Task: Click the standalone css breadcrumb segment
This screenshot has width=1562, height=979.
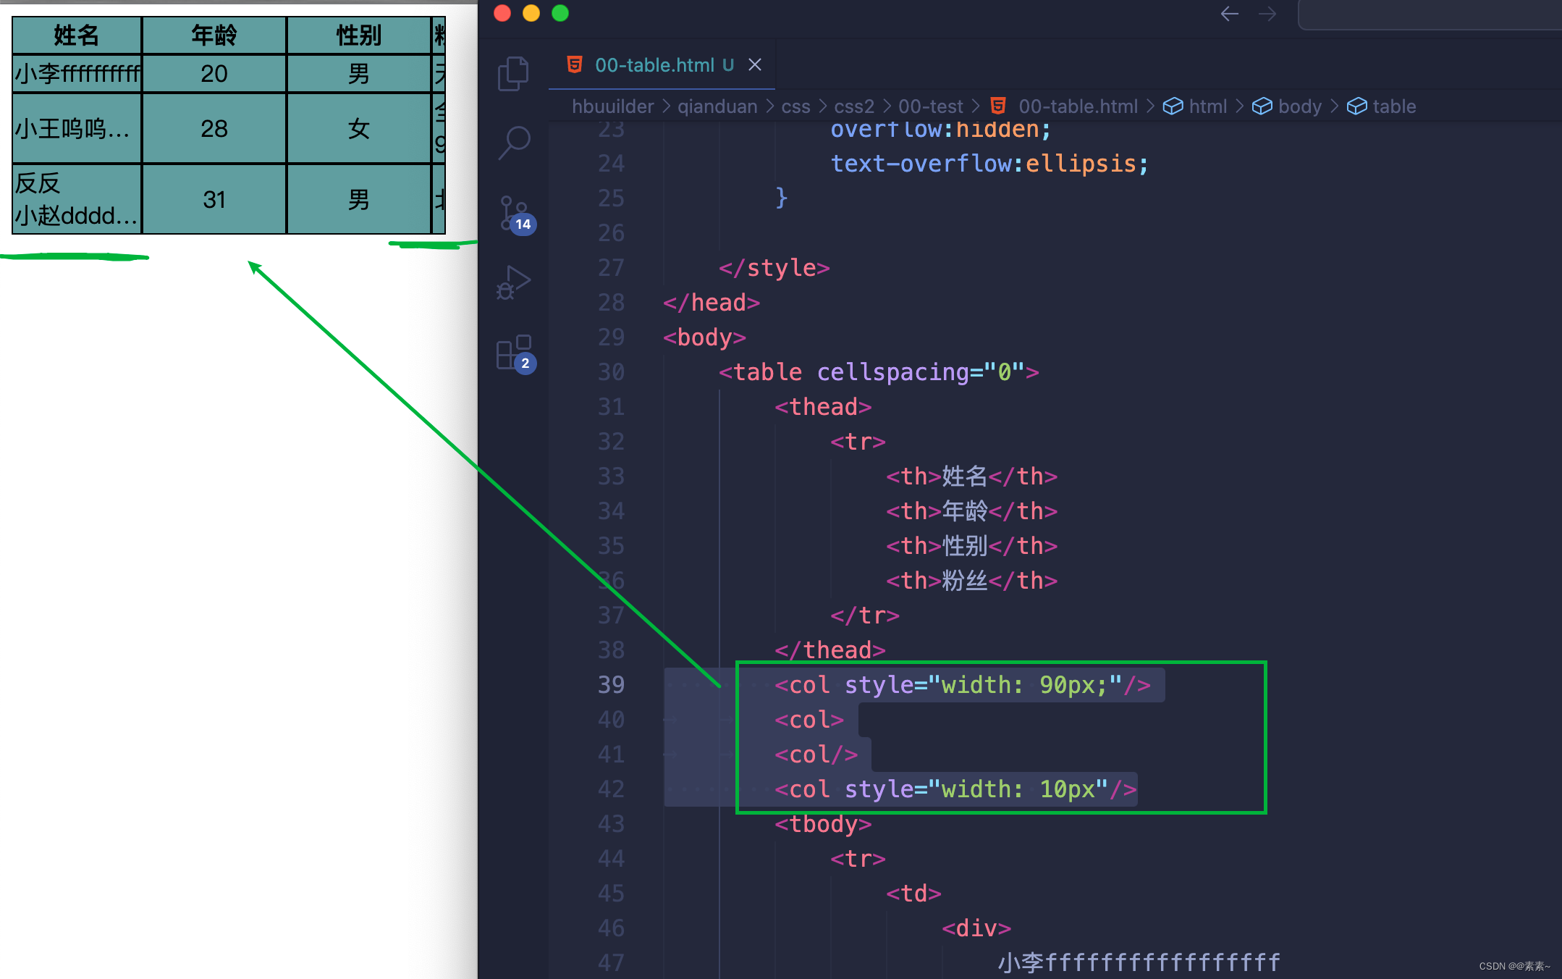Action: 795,106
